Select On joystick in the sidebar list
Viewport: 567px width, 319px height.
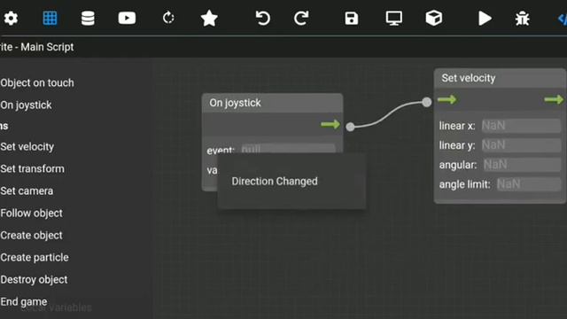click(26, 105)
